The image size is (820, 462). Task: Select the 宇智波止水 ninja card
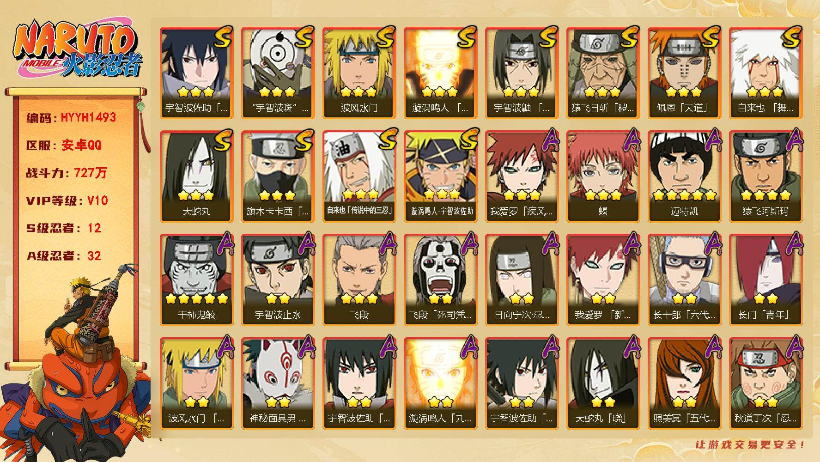278,280
